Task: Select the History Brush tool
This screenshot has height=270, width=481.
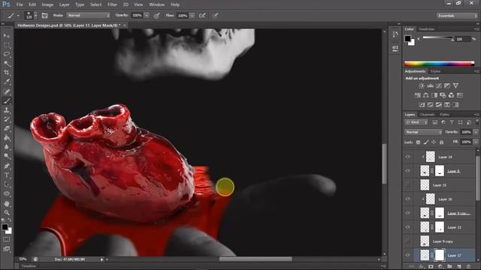Action: 7,119
